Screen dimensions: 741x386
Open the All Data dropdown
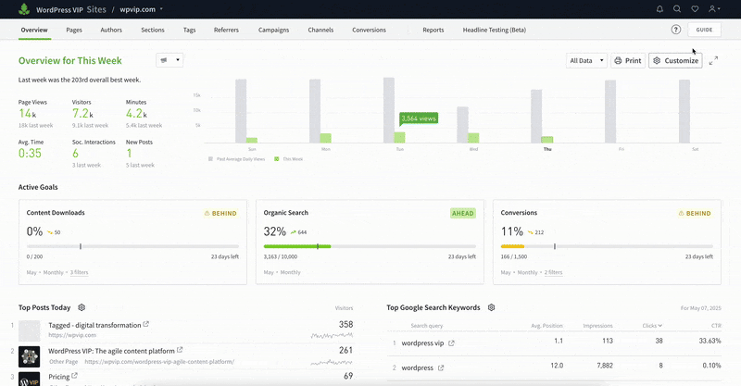click(x=586, y=61)
